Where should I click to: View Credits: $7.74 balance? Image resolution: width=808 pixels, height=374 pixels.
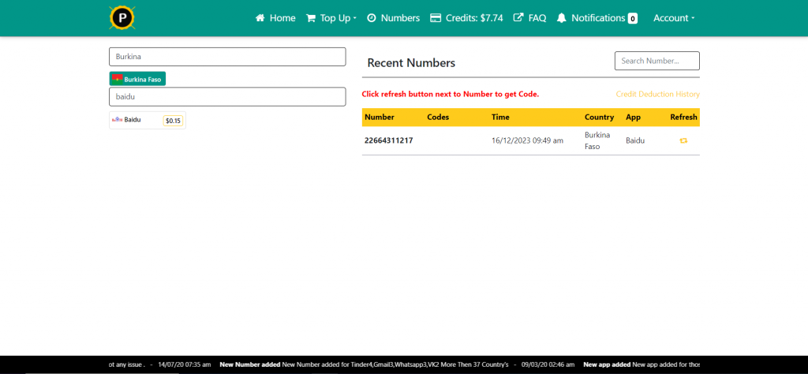(466, 18)
